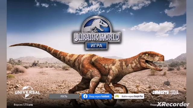Image resolution: width=193 pixels, height=108 pixels.
Task: Click the Jurassic World game logo
Action: click(96, 33)
